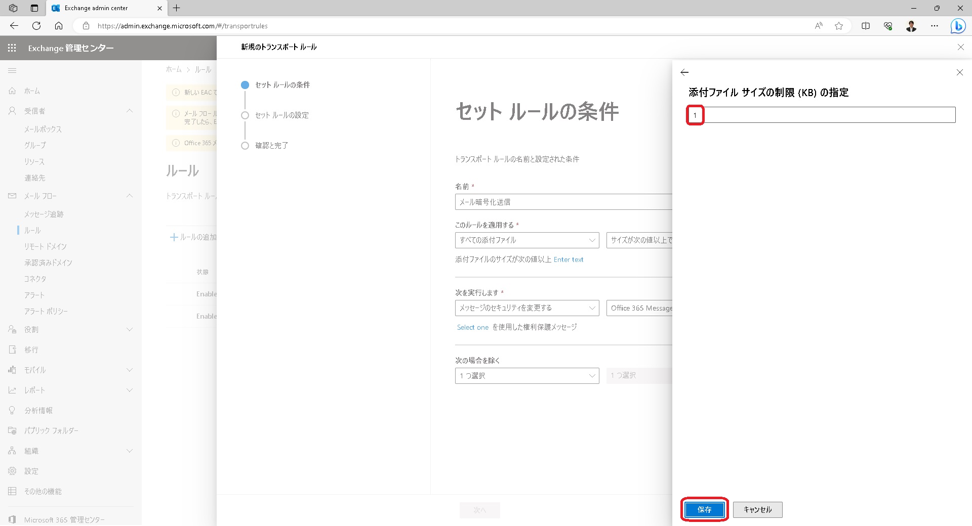Expand the モバイル sidebar section
This screenshot has height=526, width=972.
pyautogui.click(x=130, y=370)
